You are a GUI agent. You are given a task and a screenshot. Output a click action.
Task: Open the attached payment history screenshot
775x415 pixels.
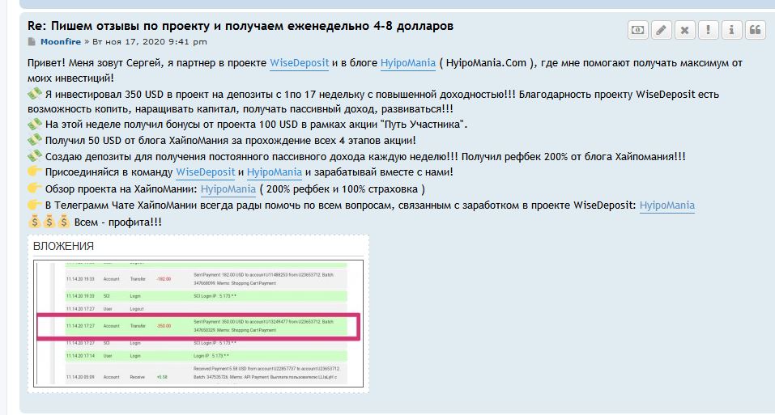pyautogui.click(x=198, y=324)
